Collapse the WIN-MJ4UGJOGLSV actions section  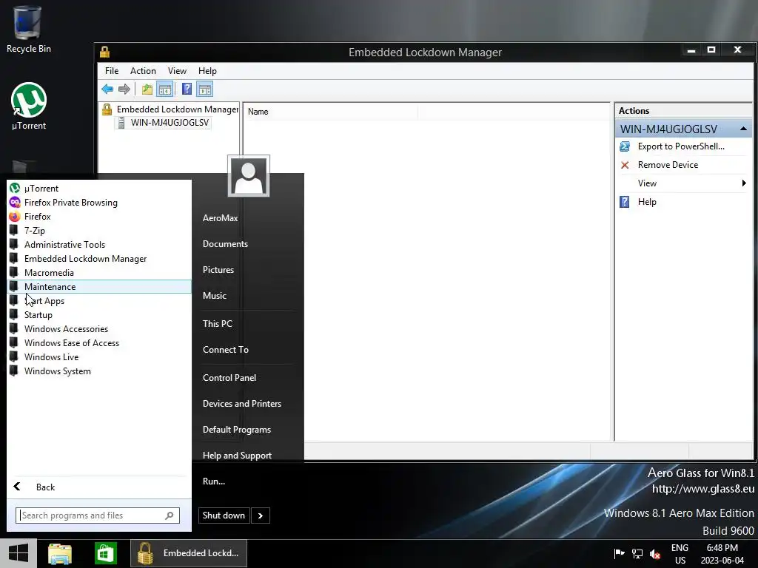tap(743, 129)
